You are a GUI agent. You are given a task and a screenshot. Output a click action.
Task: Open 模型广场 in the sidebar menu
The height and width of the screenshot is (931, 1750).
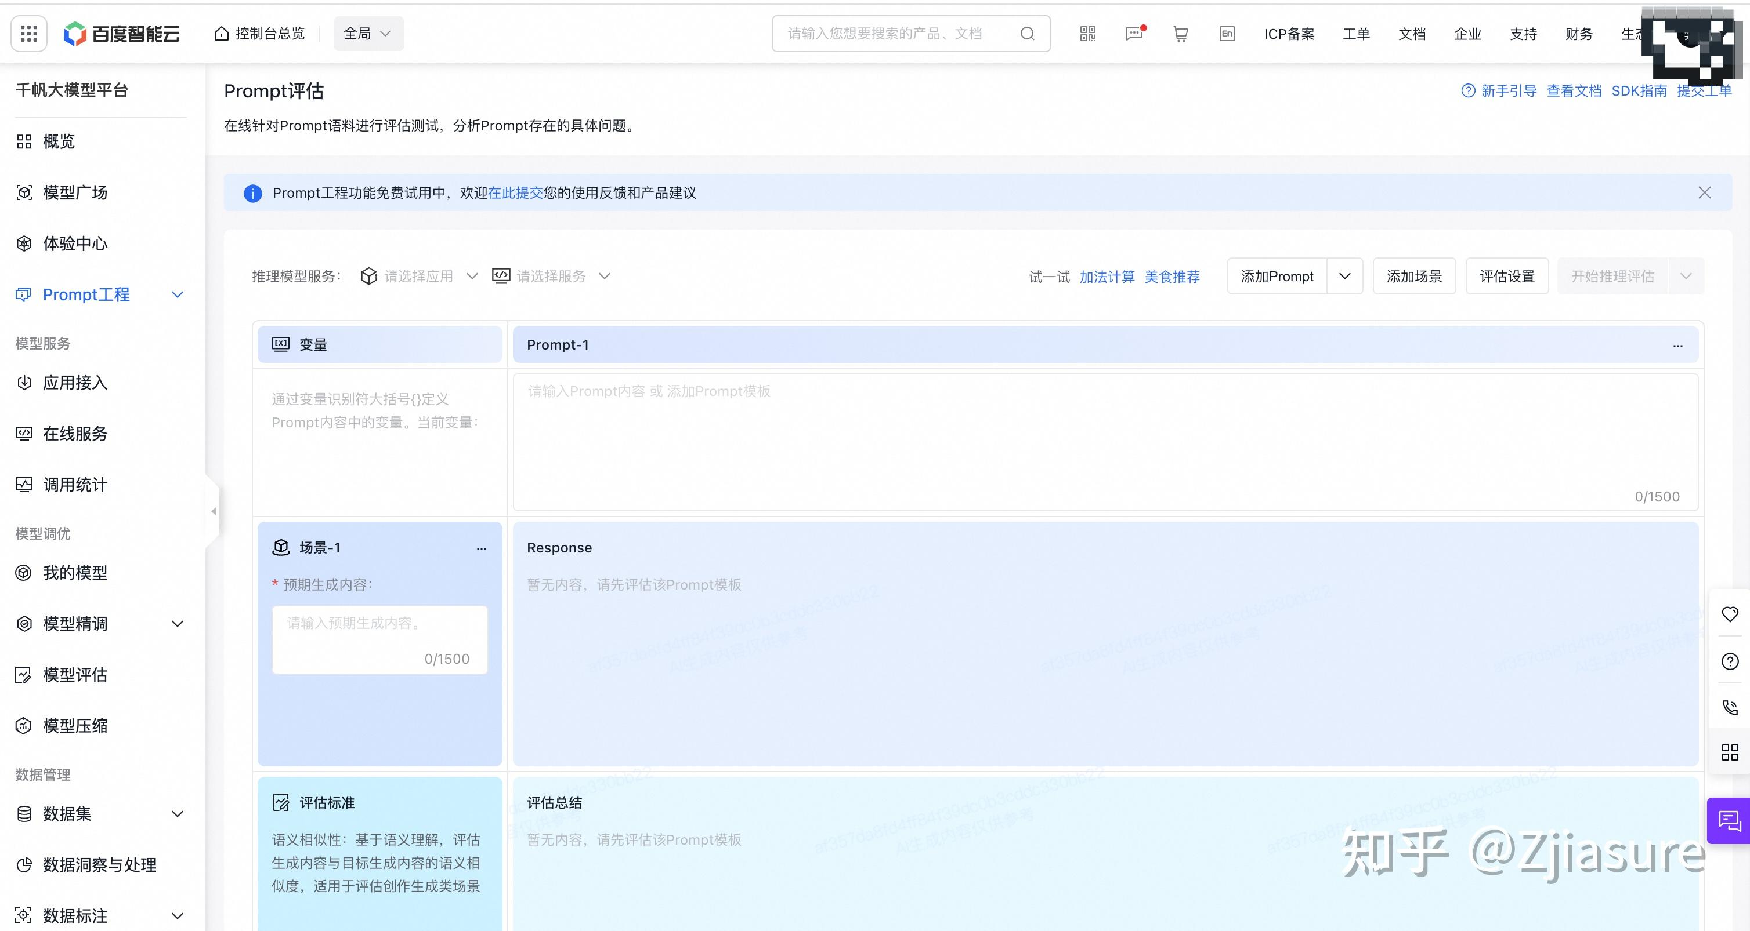(75, 192)
